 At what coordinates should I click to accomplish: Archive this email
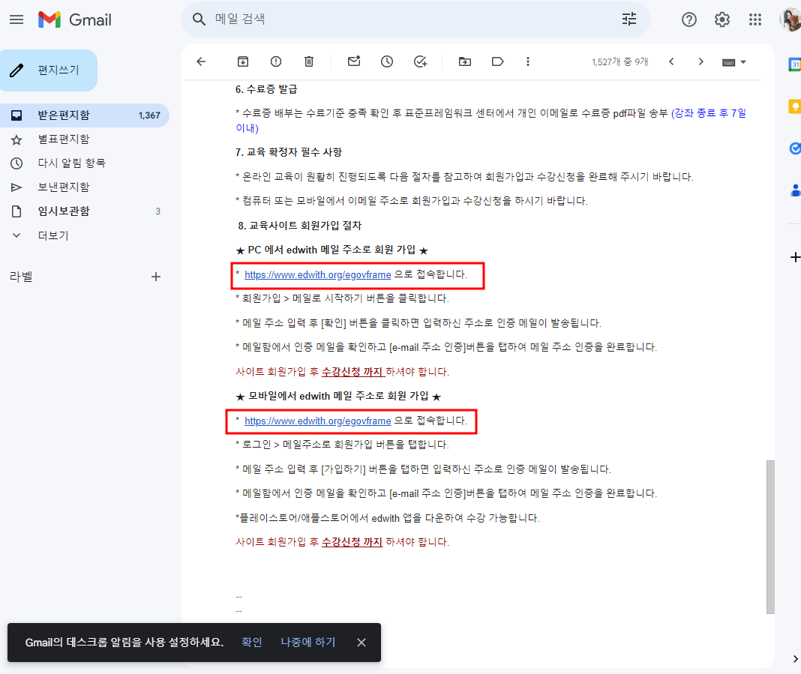click(x=243, y=61)
